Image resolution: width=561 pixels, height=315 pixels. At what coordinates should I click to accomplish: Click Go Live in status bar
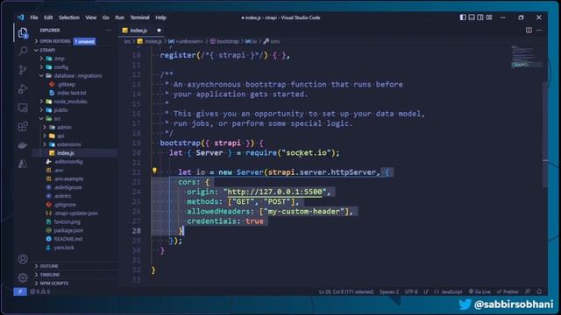479,291
